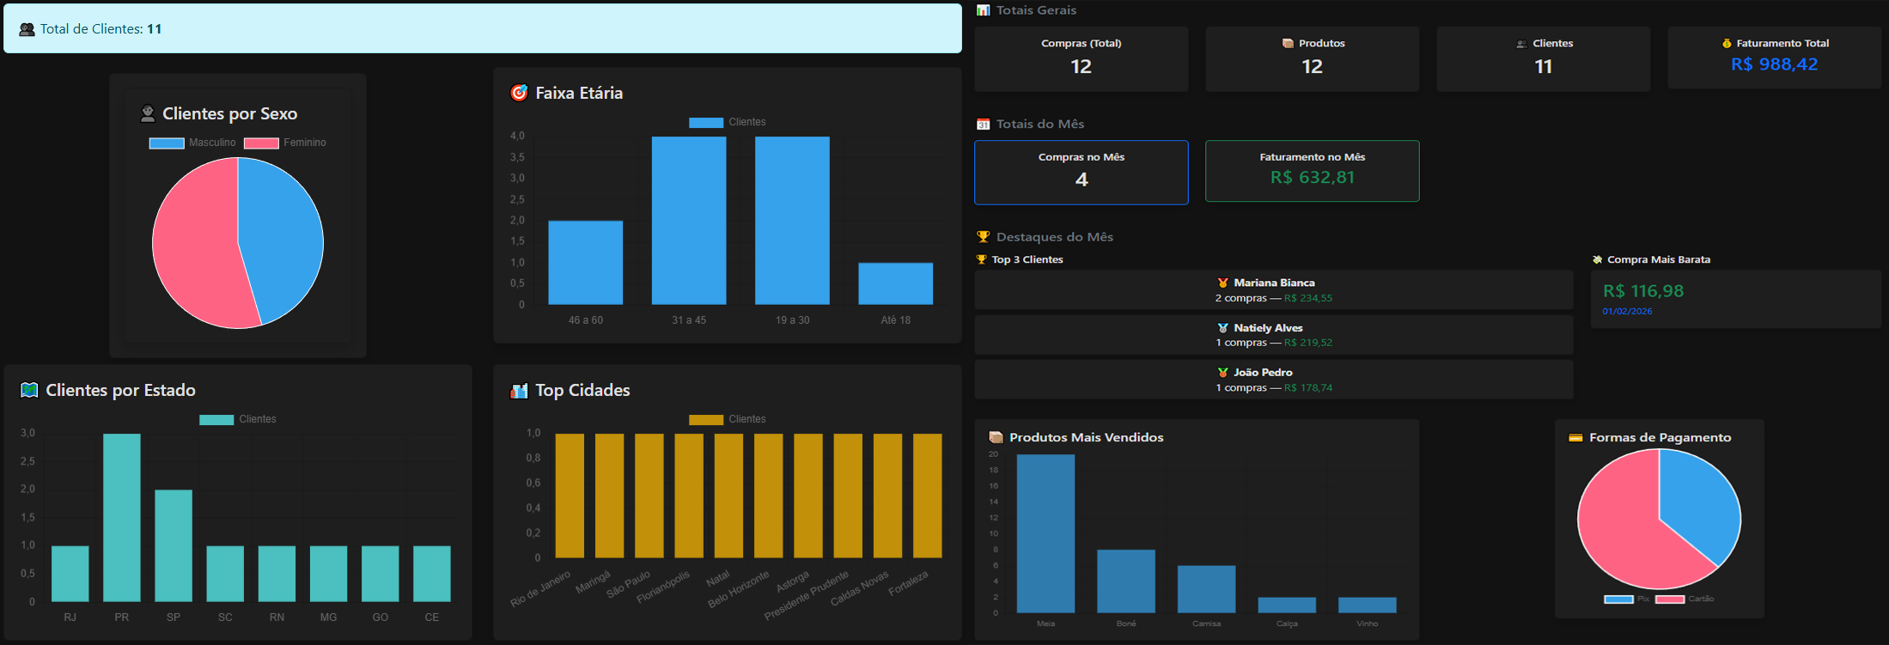Click the card icon beside Formas de Pagamento

[x=1575, y=437]
